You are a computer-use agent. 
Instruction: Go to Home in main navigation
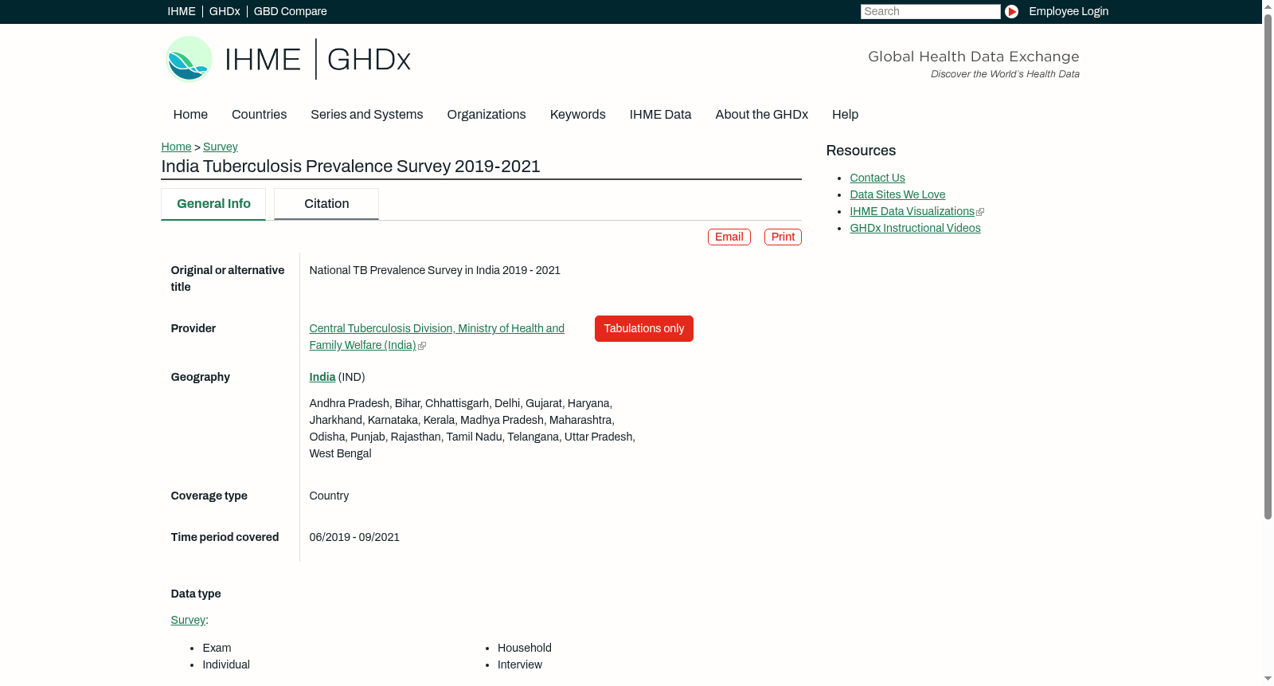coord(190,115)
